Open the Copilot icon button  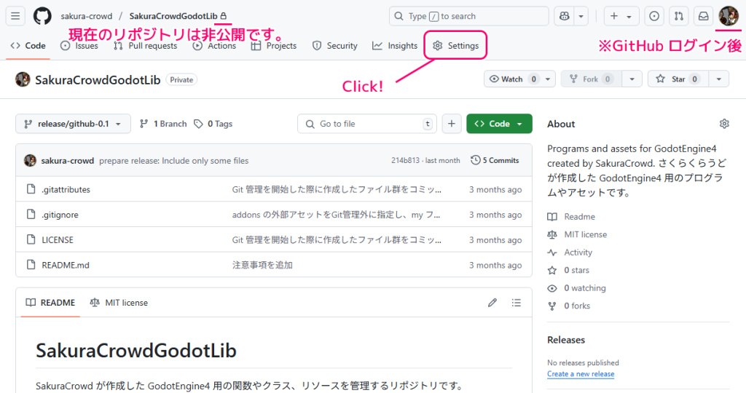coord(564,16)
